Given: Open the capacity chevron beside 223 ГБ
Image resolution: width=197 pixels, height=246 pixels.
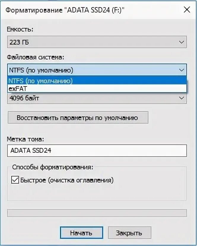Looking at the screenshot, I should (x=182, y=42).
